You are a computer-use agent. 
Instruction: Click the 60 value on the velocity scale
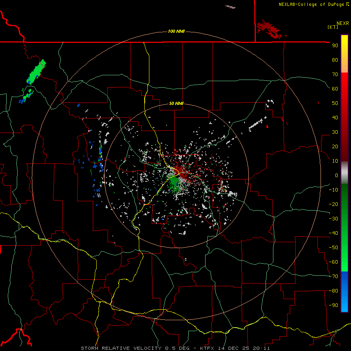(x=335, y=89)
